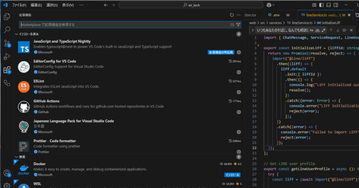The width and height of the screenshot is (359, 188).
Task: Open the 表示(V) menu
Action: (x=68, y=5)
